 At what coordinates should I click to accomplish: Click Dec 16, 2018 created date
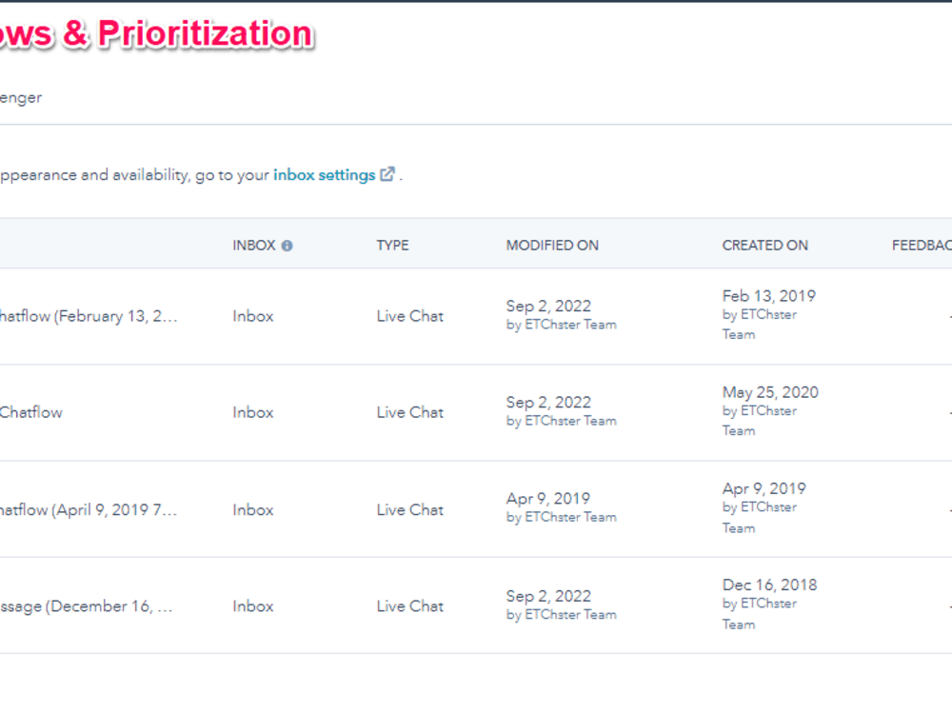coord(769,585)
